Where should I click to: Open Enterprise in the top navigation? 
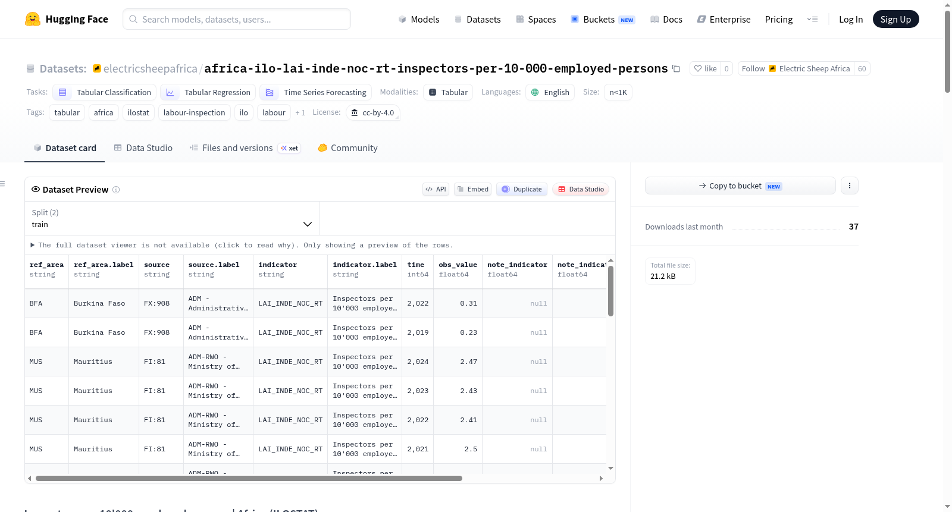[x=724, y=19]
